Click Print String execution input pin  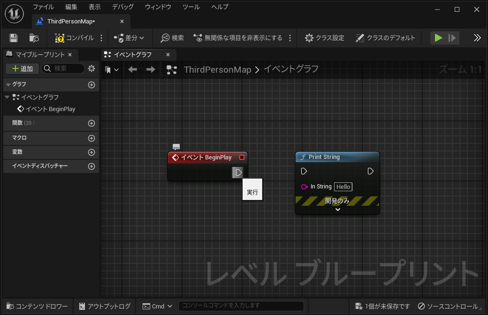click(x=304, y=171)
